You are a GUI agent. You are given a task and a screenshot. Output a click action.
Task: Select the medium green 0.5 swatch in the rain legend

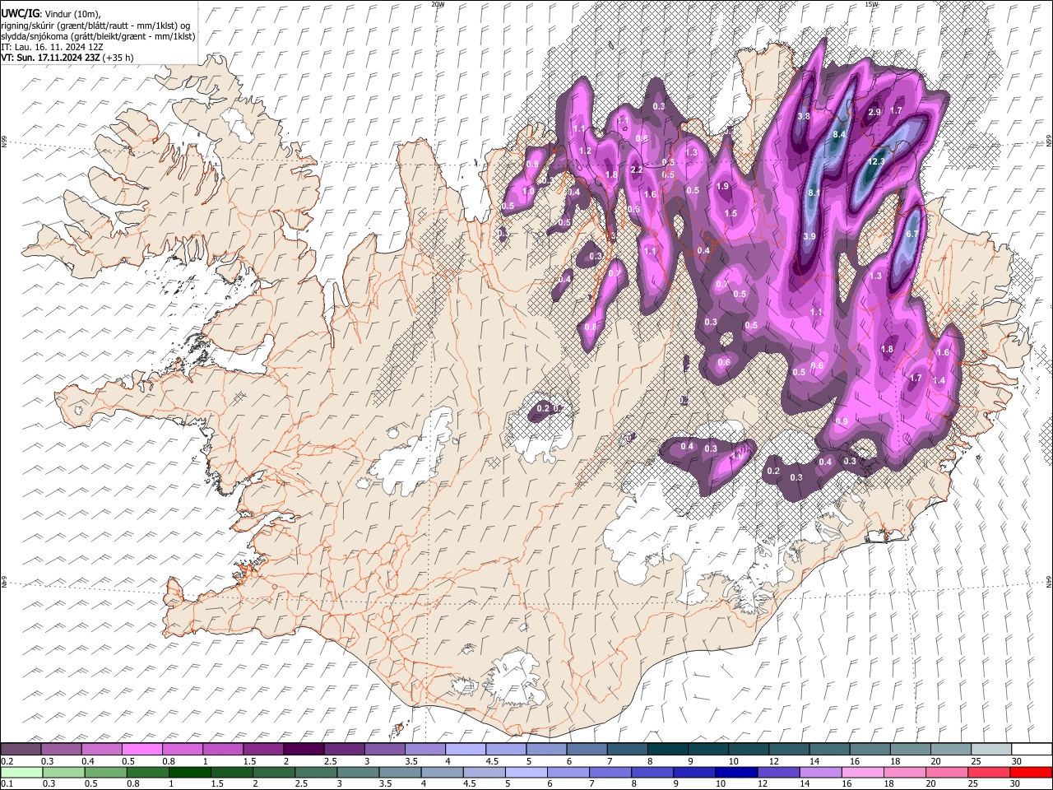(105, 772)
